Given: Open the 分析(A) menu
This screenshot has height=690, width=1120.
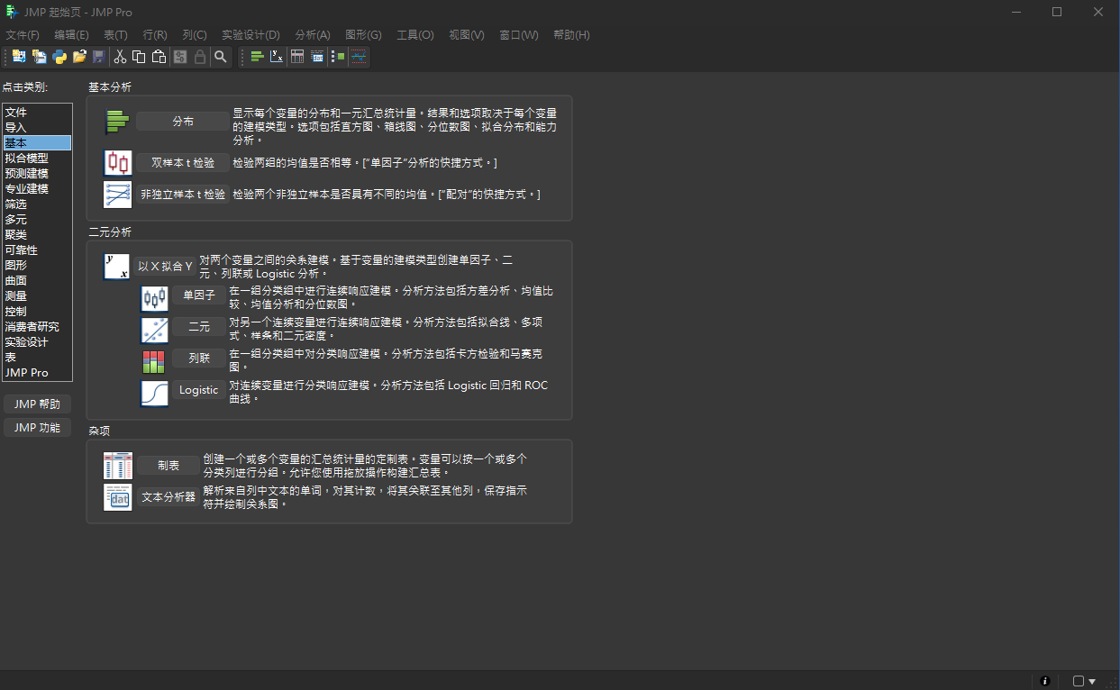Looking at the screenshot, I should pos(313,35).
